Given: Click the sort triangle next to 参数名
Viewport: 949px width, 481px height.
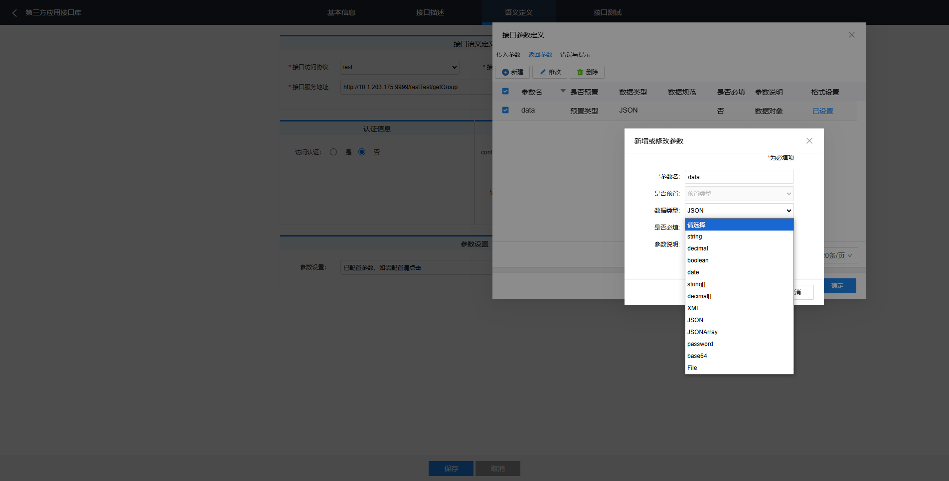Looking at the screenshot, I should coord(563,91).
